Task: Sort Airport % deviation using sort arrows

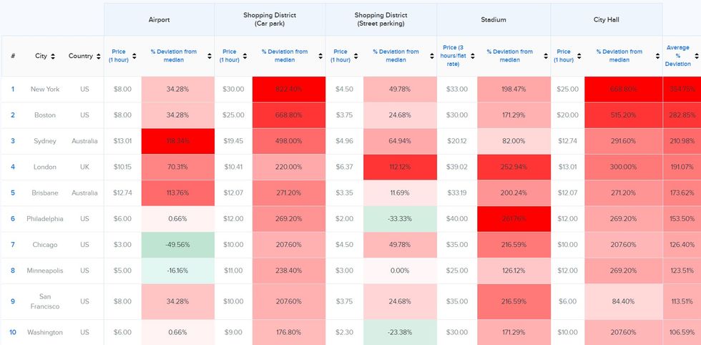Action: point(209,56)
